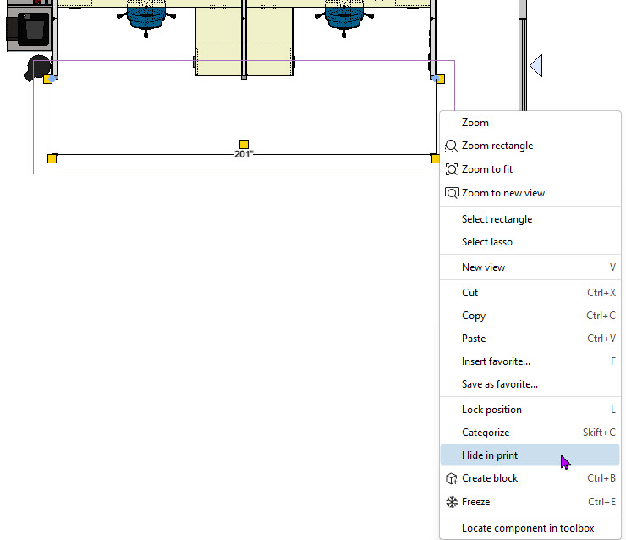The image size is (626, 540).
Task: Choose Create block entry
Action: (530, 478)
